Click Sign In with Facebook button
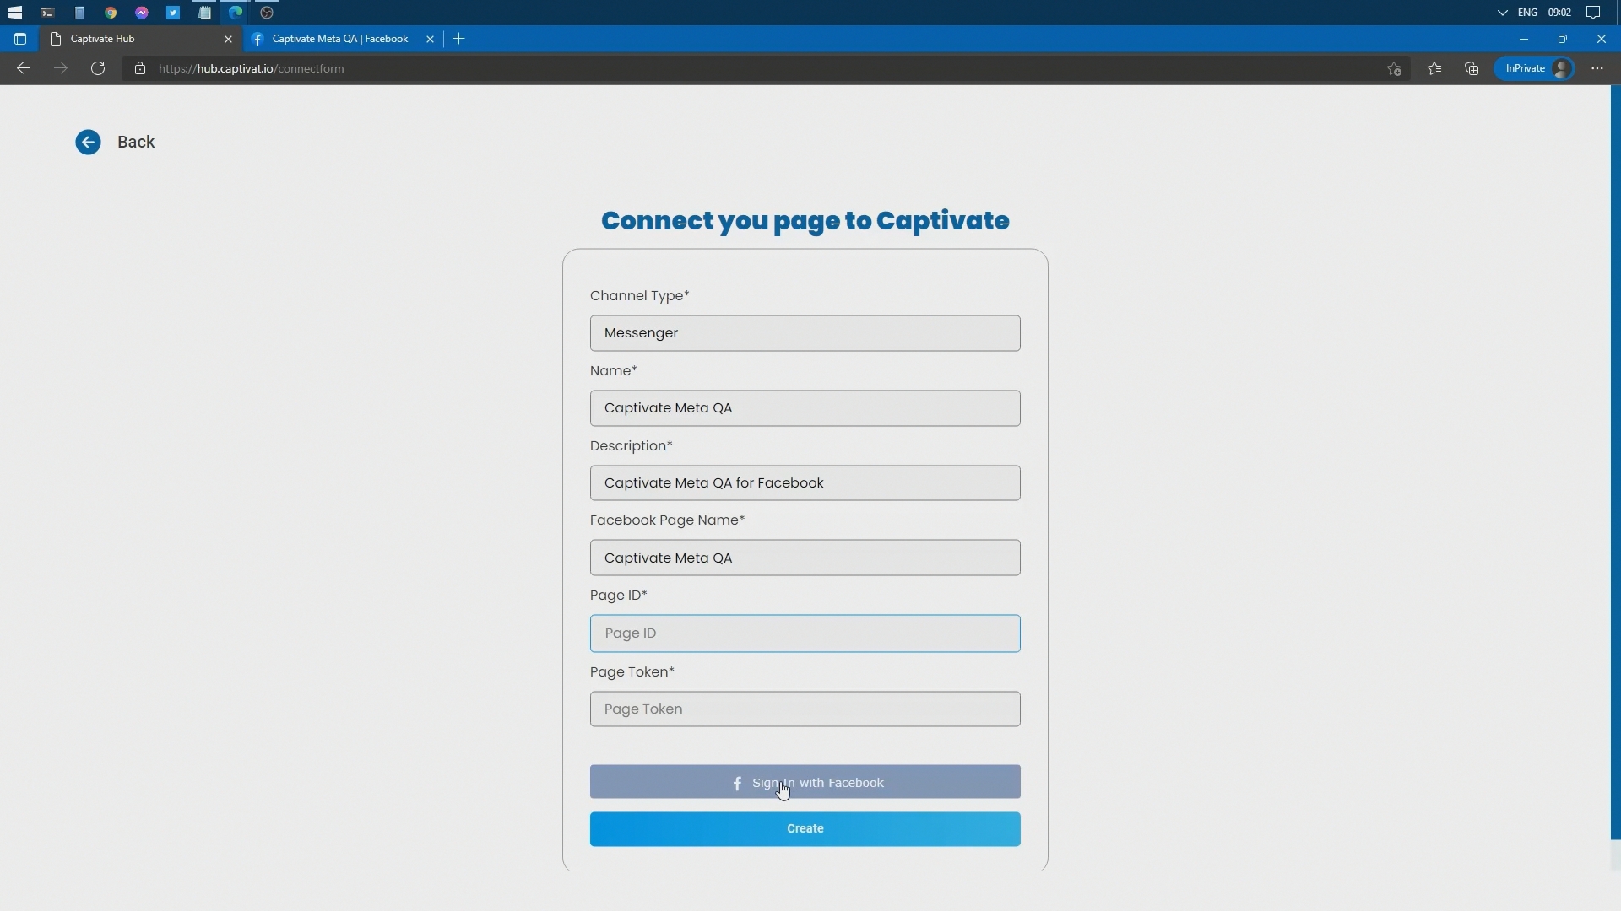 point(805,782)
